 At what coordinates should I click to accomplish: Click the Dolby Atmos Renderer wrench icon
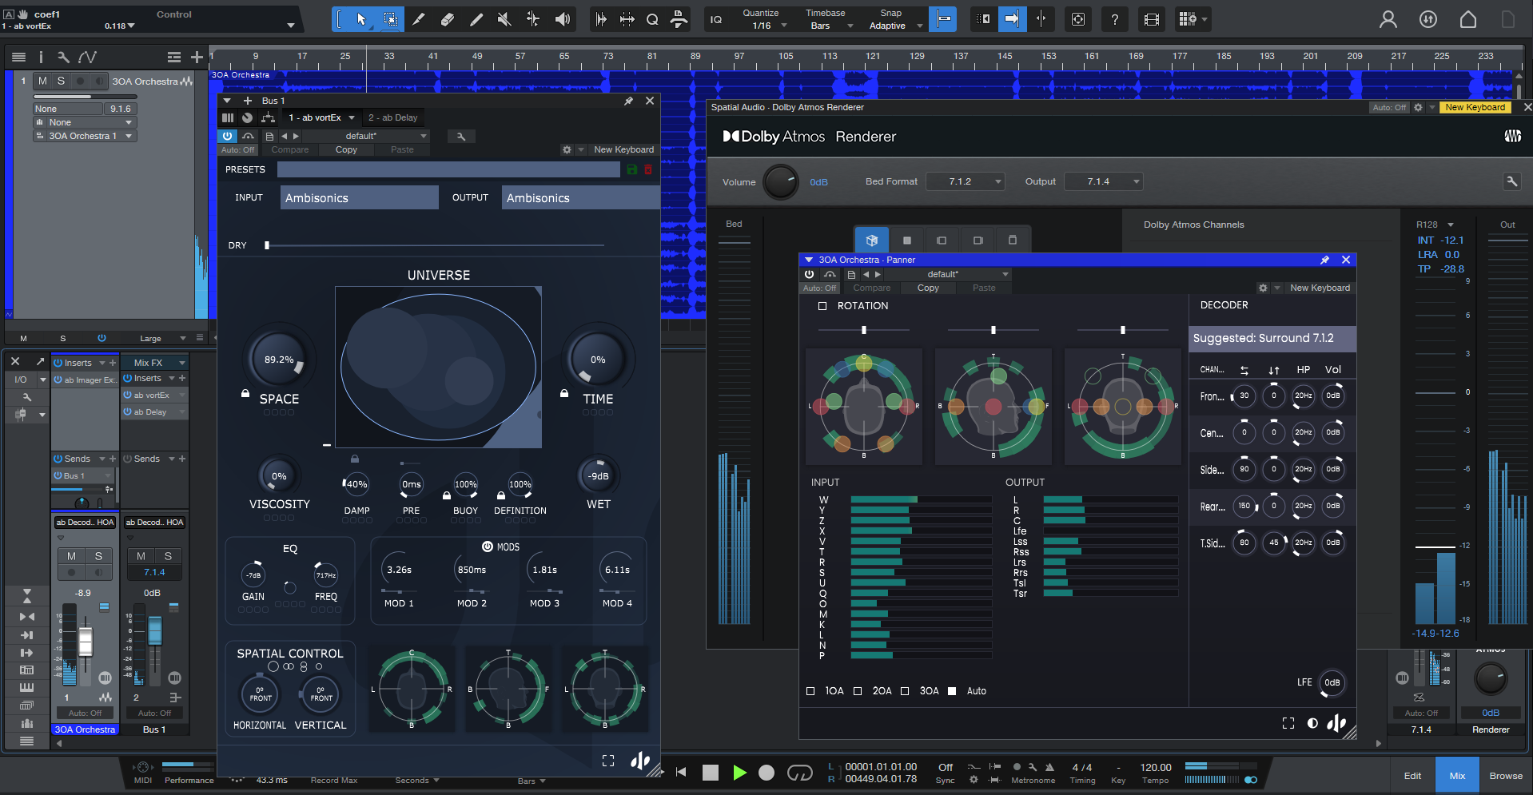[1511, 181]
